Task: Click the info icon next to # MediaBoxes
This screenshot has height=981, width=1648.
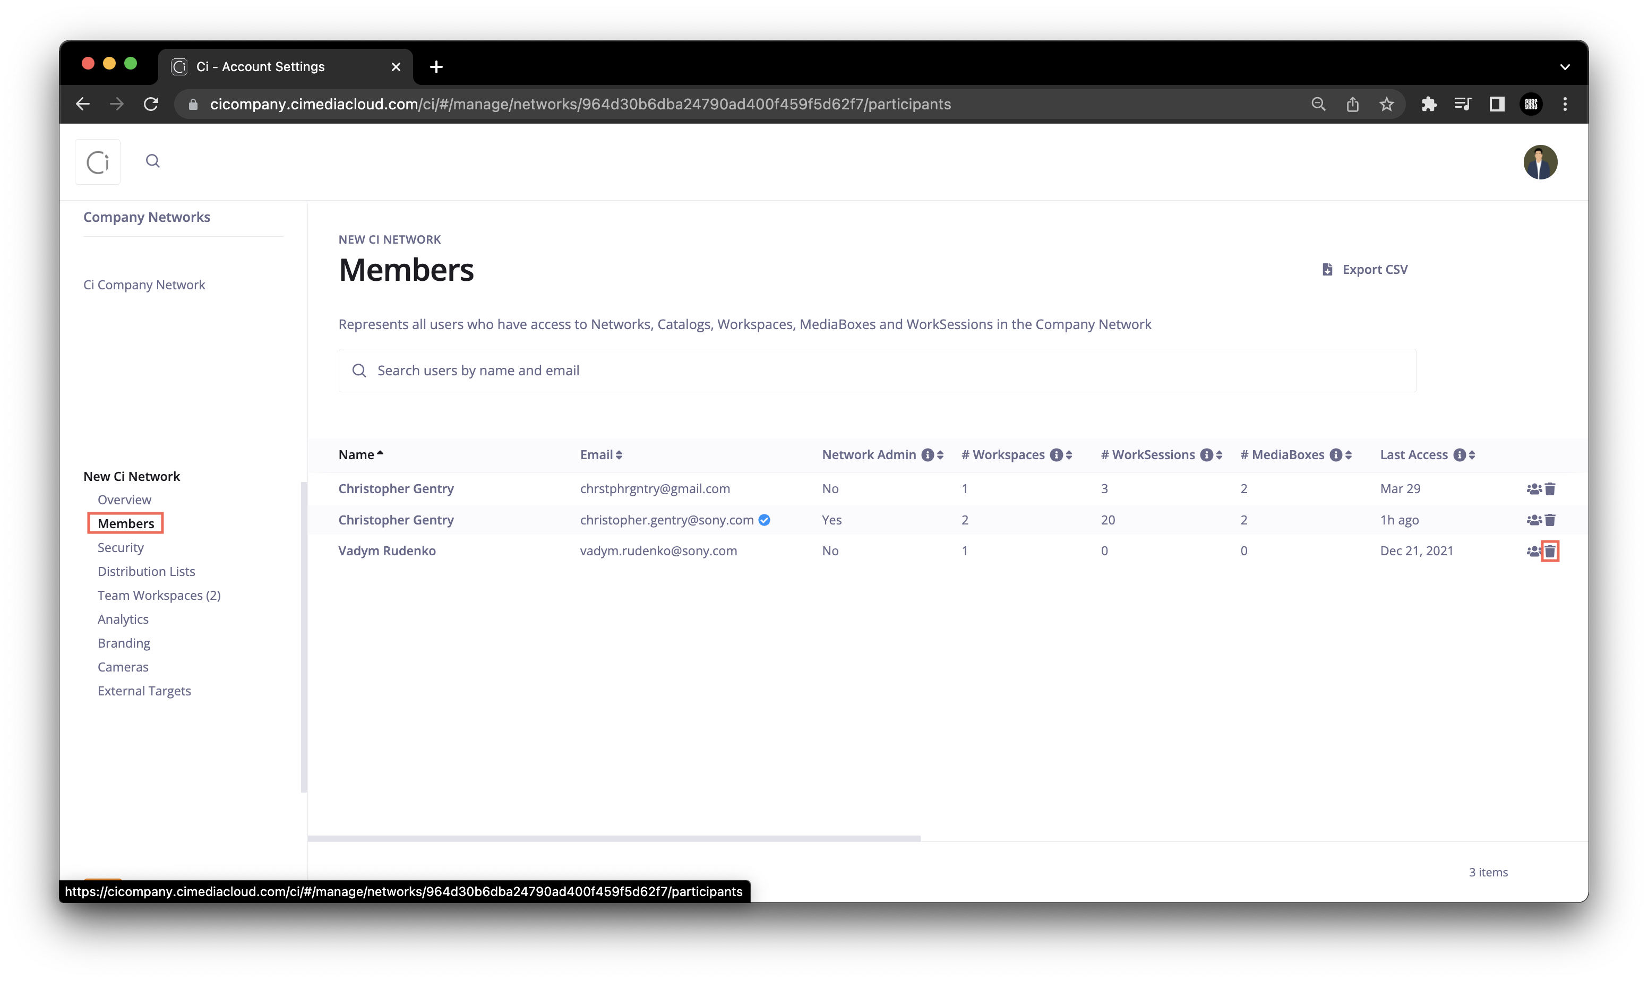Action: click(x=1335, y=455)
